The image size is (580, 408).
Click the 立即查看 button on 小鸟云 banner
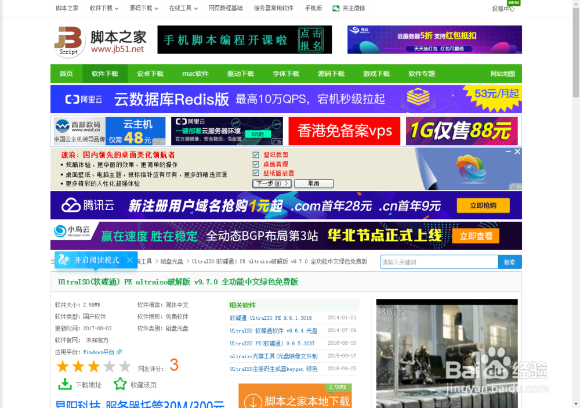tap(476, 236)
